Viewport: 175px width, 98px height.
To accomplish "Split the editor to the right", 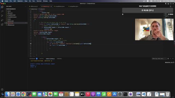I will pos(171,7).
